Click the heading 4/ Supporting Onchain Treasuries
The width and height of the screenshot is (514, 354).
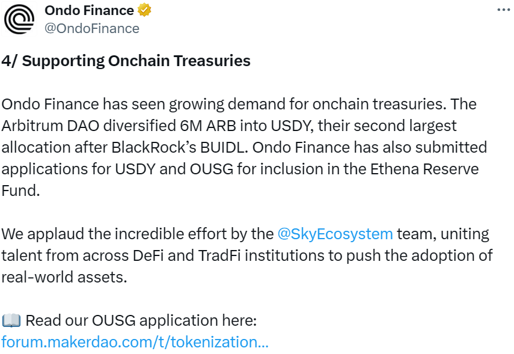[126, 60]
